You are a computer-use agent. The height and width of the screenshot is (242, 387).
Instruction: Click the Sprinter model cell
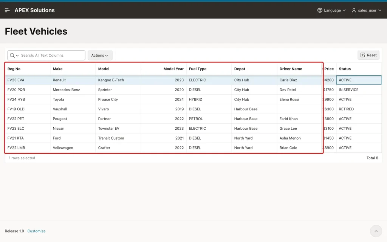[x=118, y=90]
